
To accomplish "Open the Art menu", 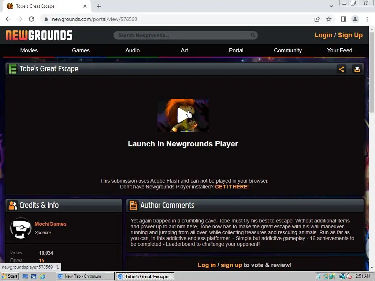I will (x=184, y=50).
